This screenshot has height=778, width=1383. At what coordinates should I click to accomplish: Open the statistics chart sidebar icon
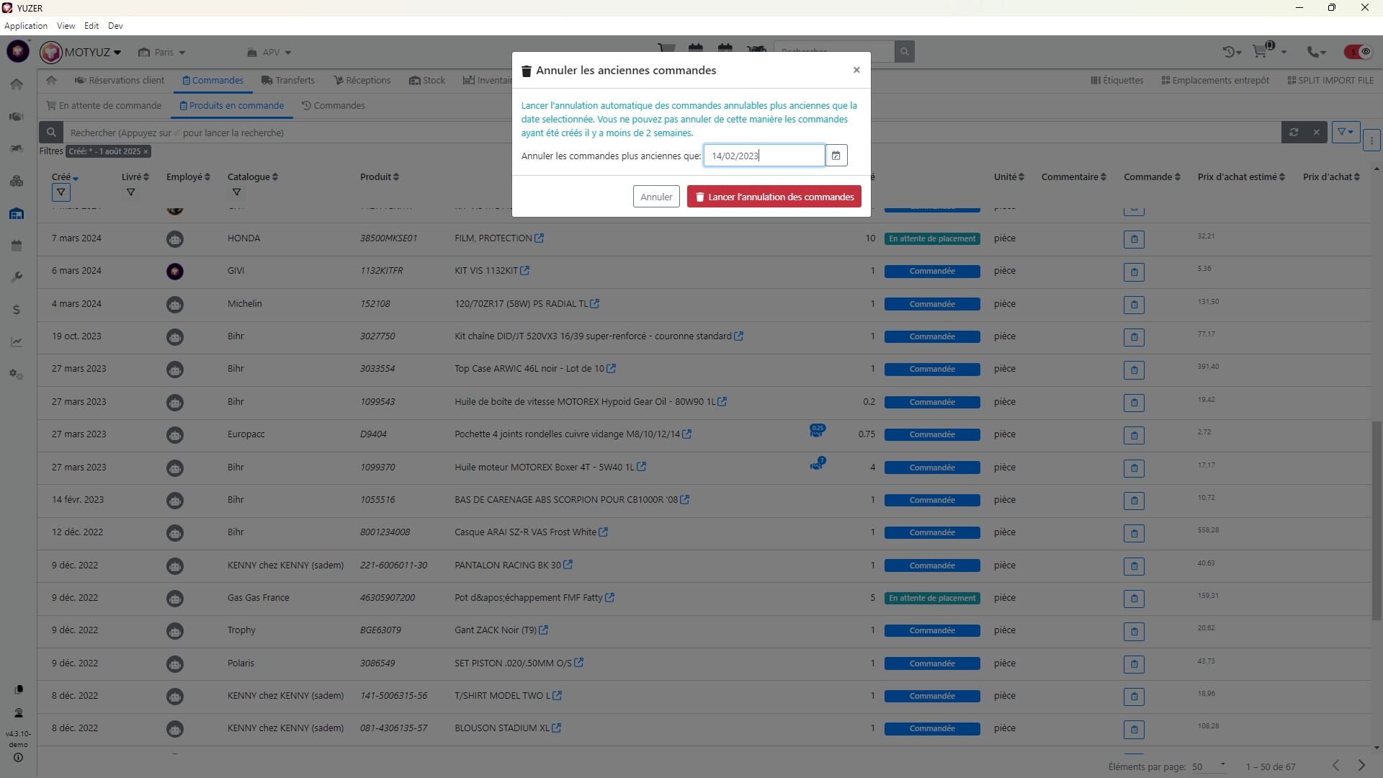click(17, 342)
